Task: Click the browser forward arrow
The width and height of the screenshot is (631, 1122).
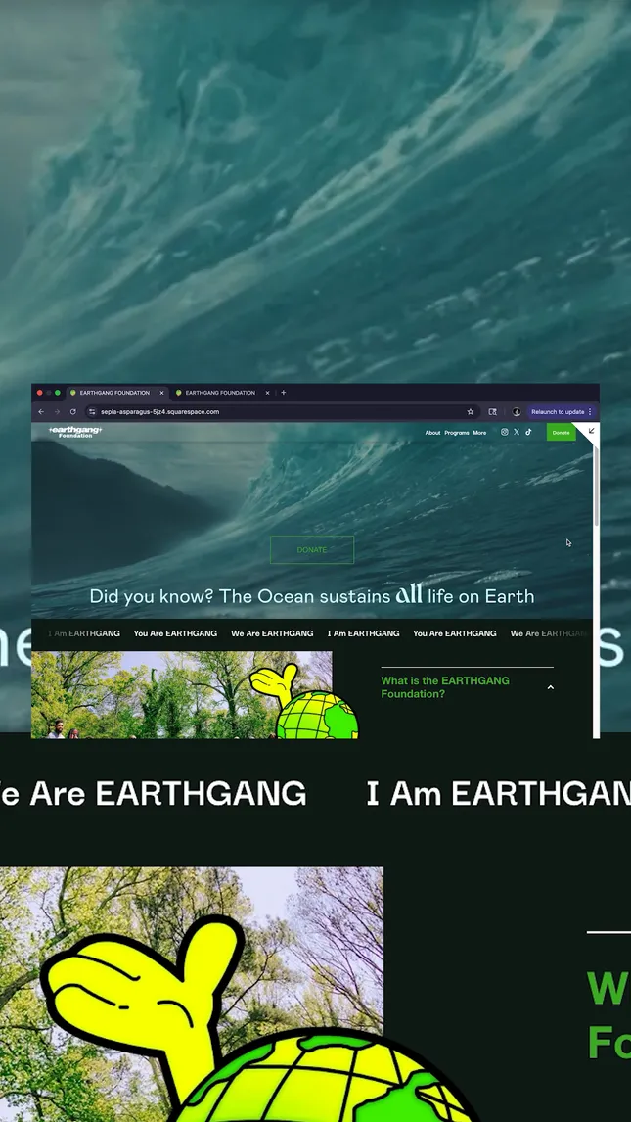Action: [x=57, y=412]
